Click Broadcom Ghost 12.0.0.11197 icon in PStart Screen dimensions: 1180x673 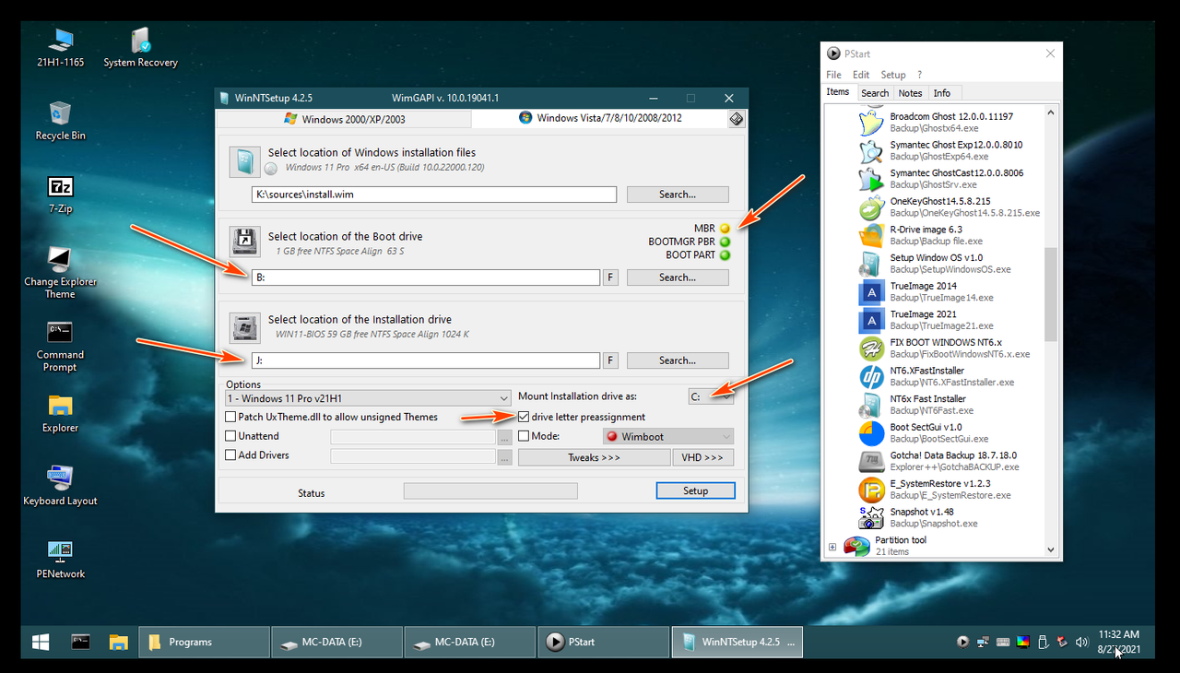[871, 123]
